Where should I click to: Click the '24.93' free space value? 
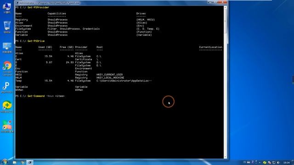(70, 62)
